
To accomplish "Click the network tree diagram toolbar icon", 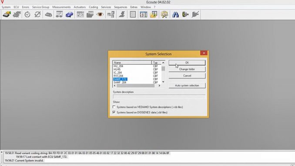I will pyautogui.click(x=111, y=14).
